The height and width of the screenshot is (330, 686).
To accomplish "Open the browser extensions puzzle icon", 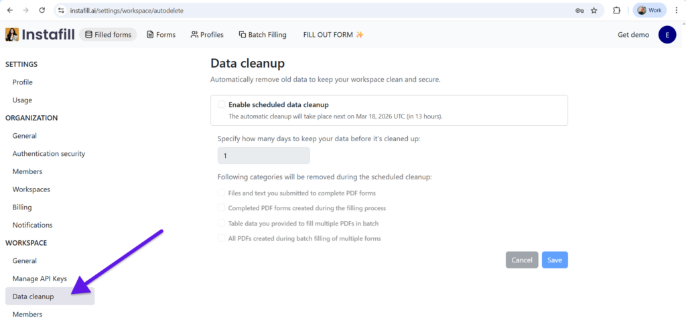I will 617,11.
